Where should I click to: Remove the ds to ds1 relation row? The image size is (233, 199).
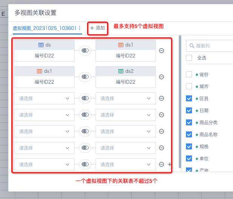[161, 51]
